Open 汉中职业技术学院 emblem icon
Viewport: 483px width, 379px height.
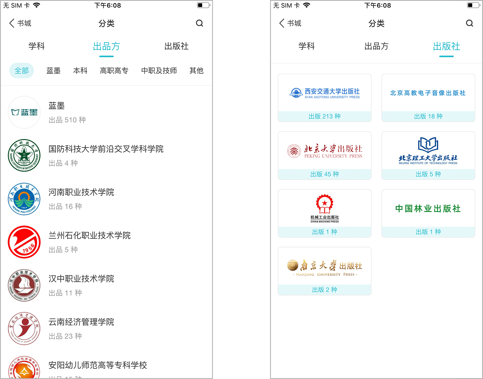pos(24,285)
